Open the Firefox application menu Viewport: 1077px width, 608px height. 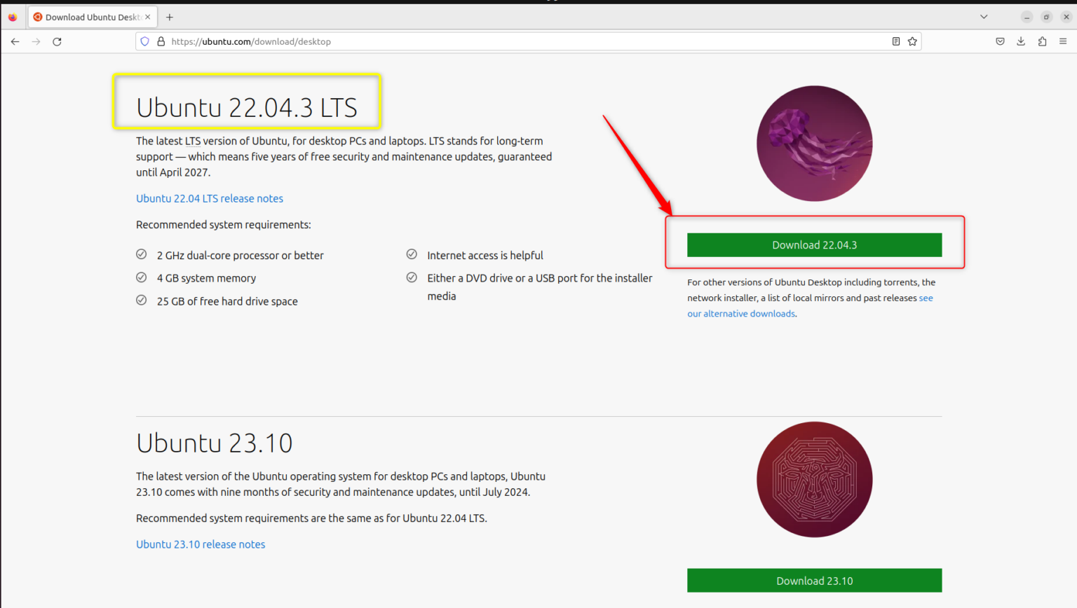(1063, 41)
